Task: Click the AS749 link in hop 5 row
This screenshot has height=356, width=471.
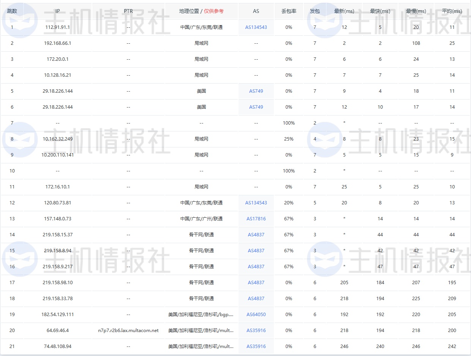Action: click(x=256, y=91)
